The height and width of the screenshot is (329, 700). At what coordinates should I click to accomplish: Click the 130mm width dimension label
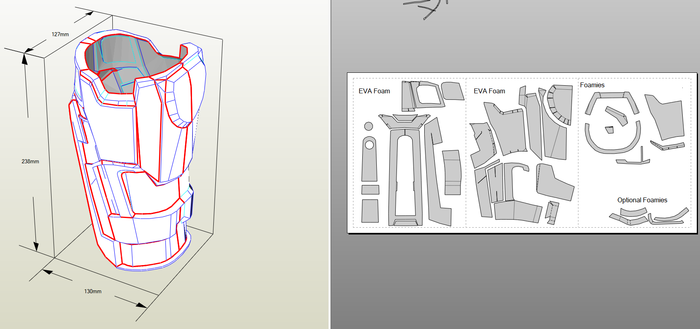point(93,291)
